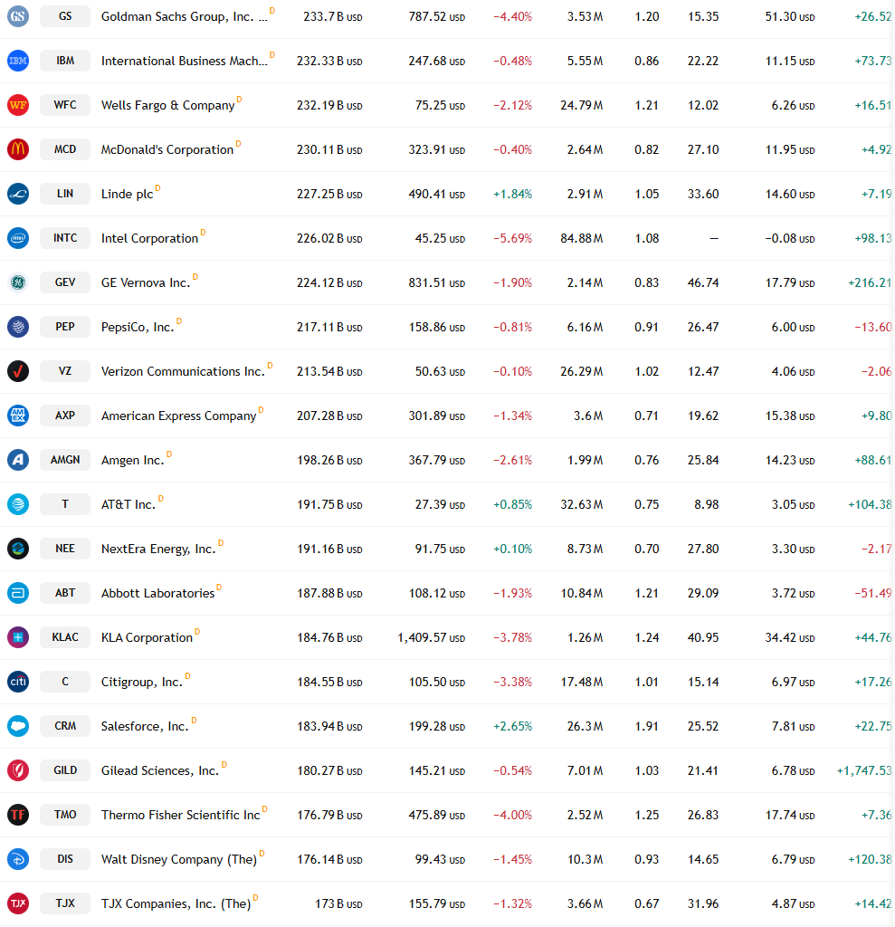The height and width of the screenshot is (927, 895).
Task: Open Salesforce, Inc. company link
Action: pos(145,726)
